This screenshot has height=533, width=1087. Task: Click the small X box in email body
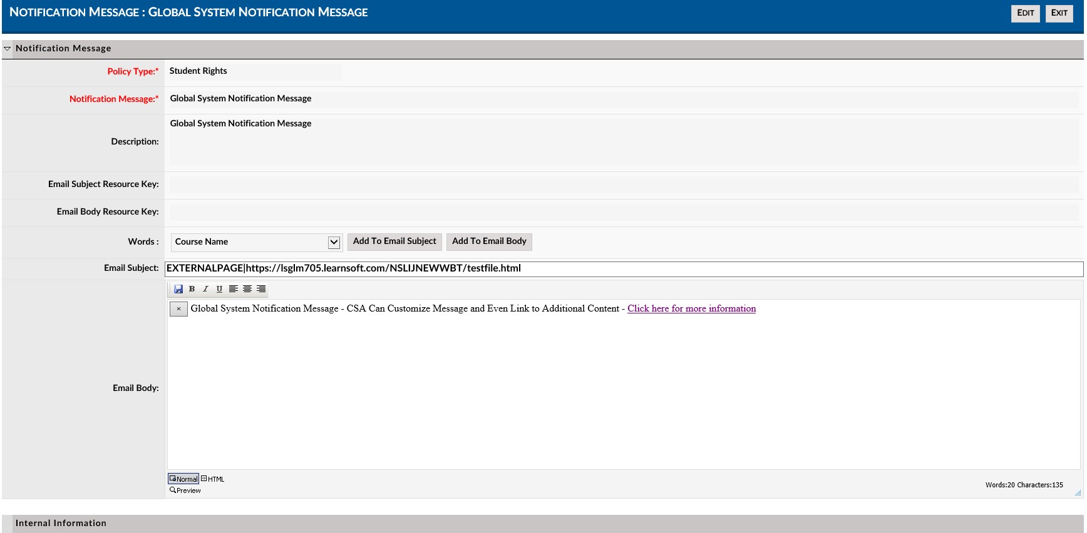(178, 309)
